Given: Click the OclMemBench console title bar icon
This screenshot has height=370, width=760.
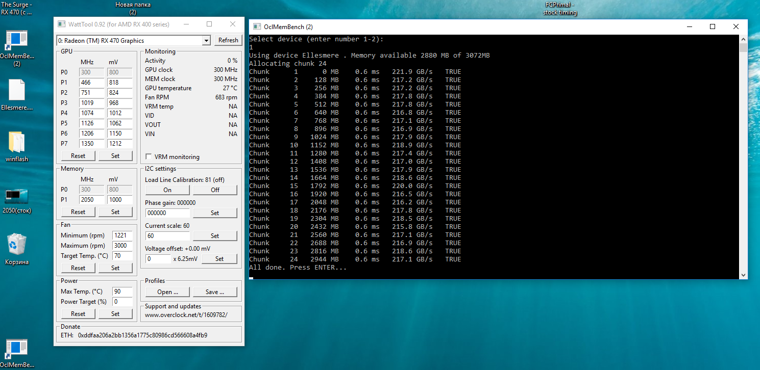Looking at the screenshot, I should 256,27.
